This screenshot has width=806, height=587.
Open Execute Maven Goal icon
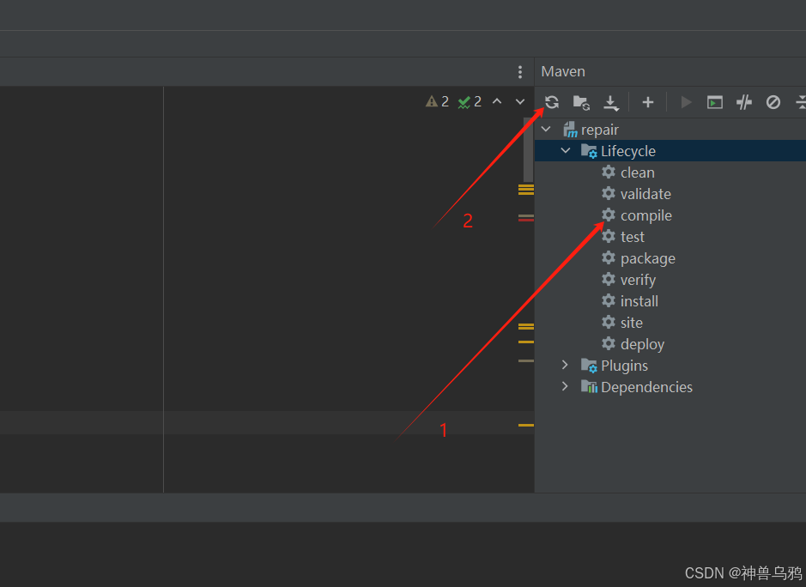pyautogui.click(x=714, y=102)
